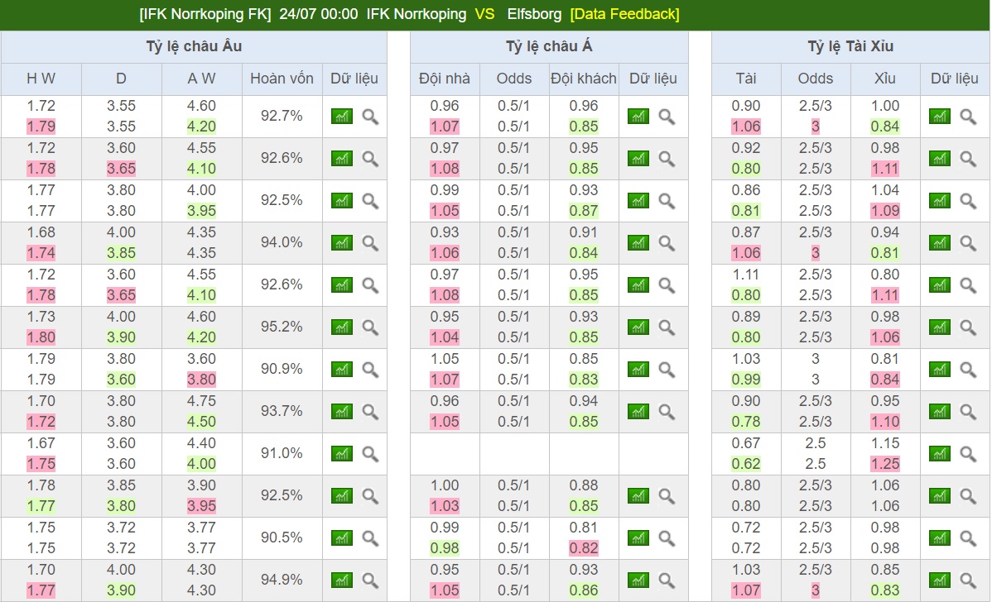Viewport: 992px width, 602px height.
Task: Open chart icon in the 92.7% payout row
Action: pos(342,117)
